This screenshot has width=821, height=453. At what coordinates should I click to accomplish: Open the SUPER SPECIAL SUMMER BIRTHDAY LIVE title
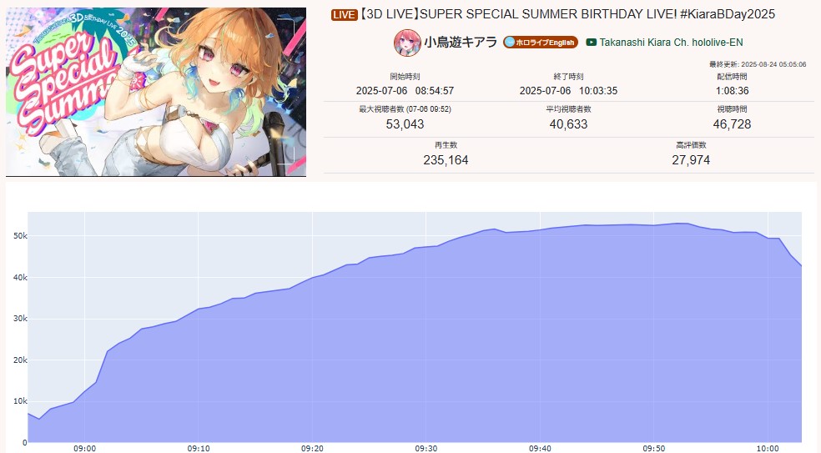(568, 15)
